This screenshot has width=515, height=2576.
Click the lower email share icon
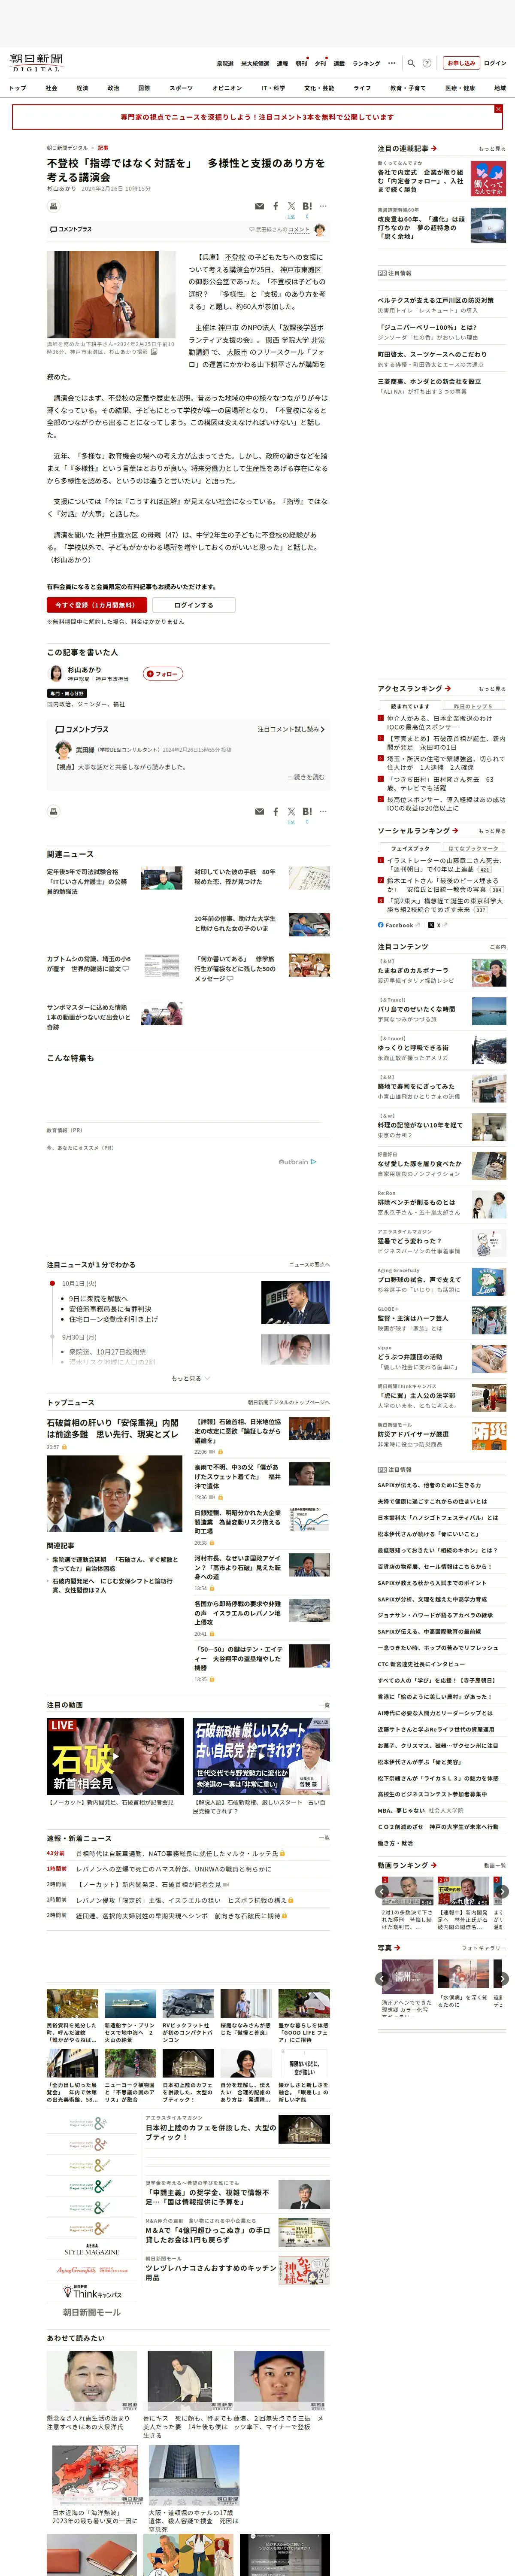coord(260,811)
